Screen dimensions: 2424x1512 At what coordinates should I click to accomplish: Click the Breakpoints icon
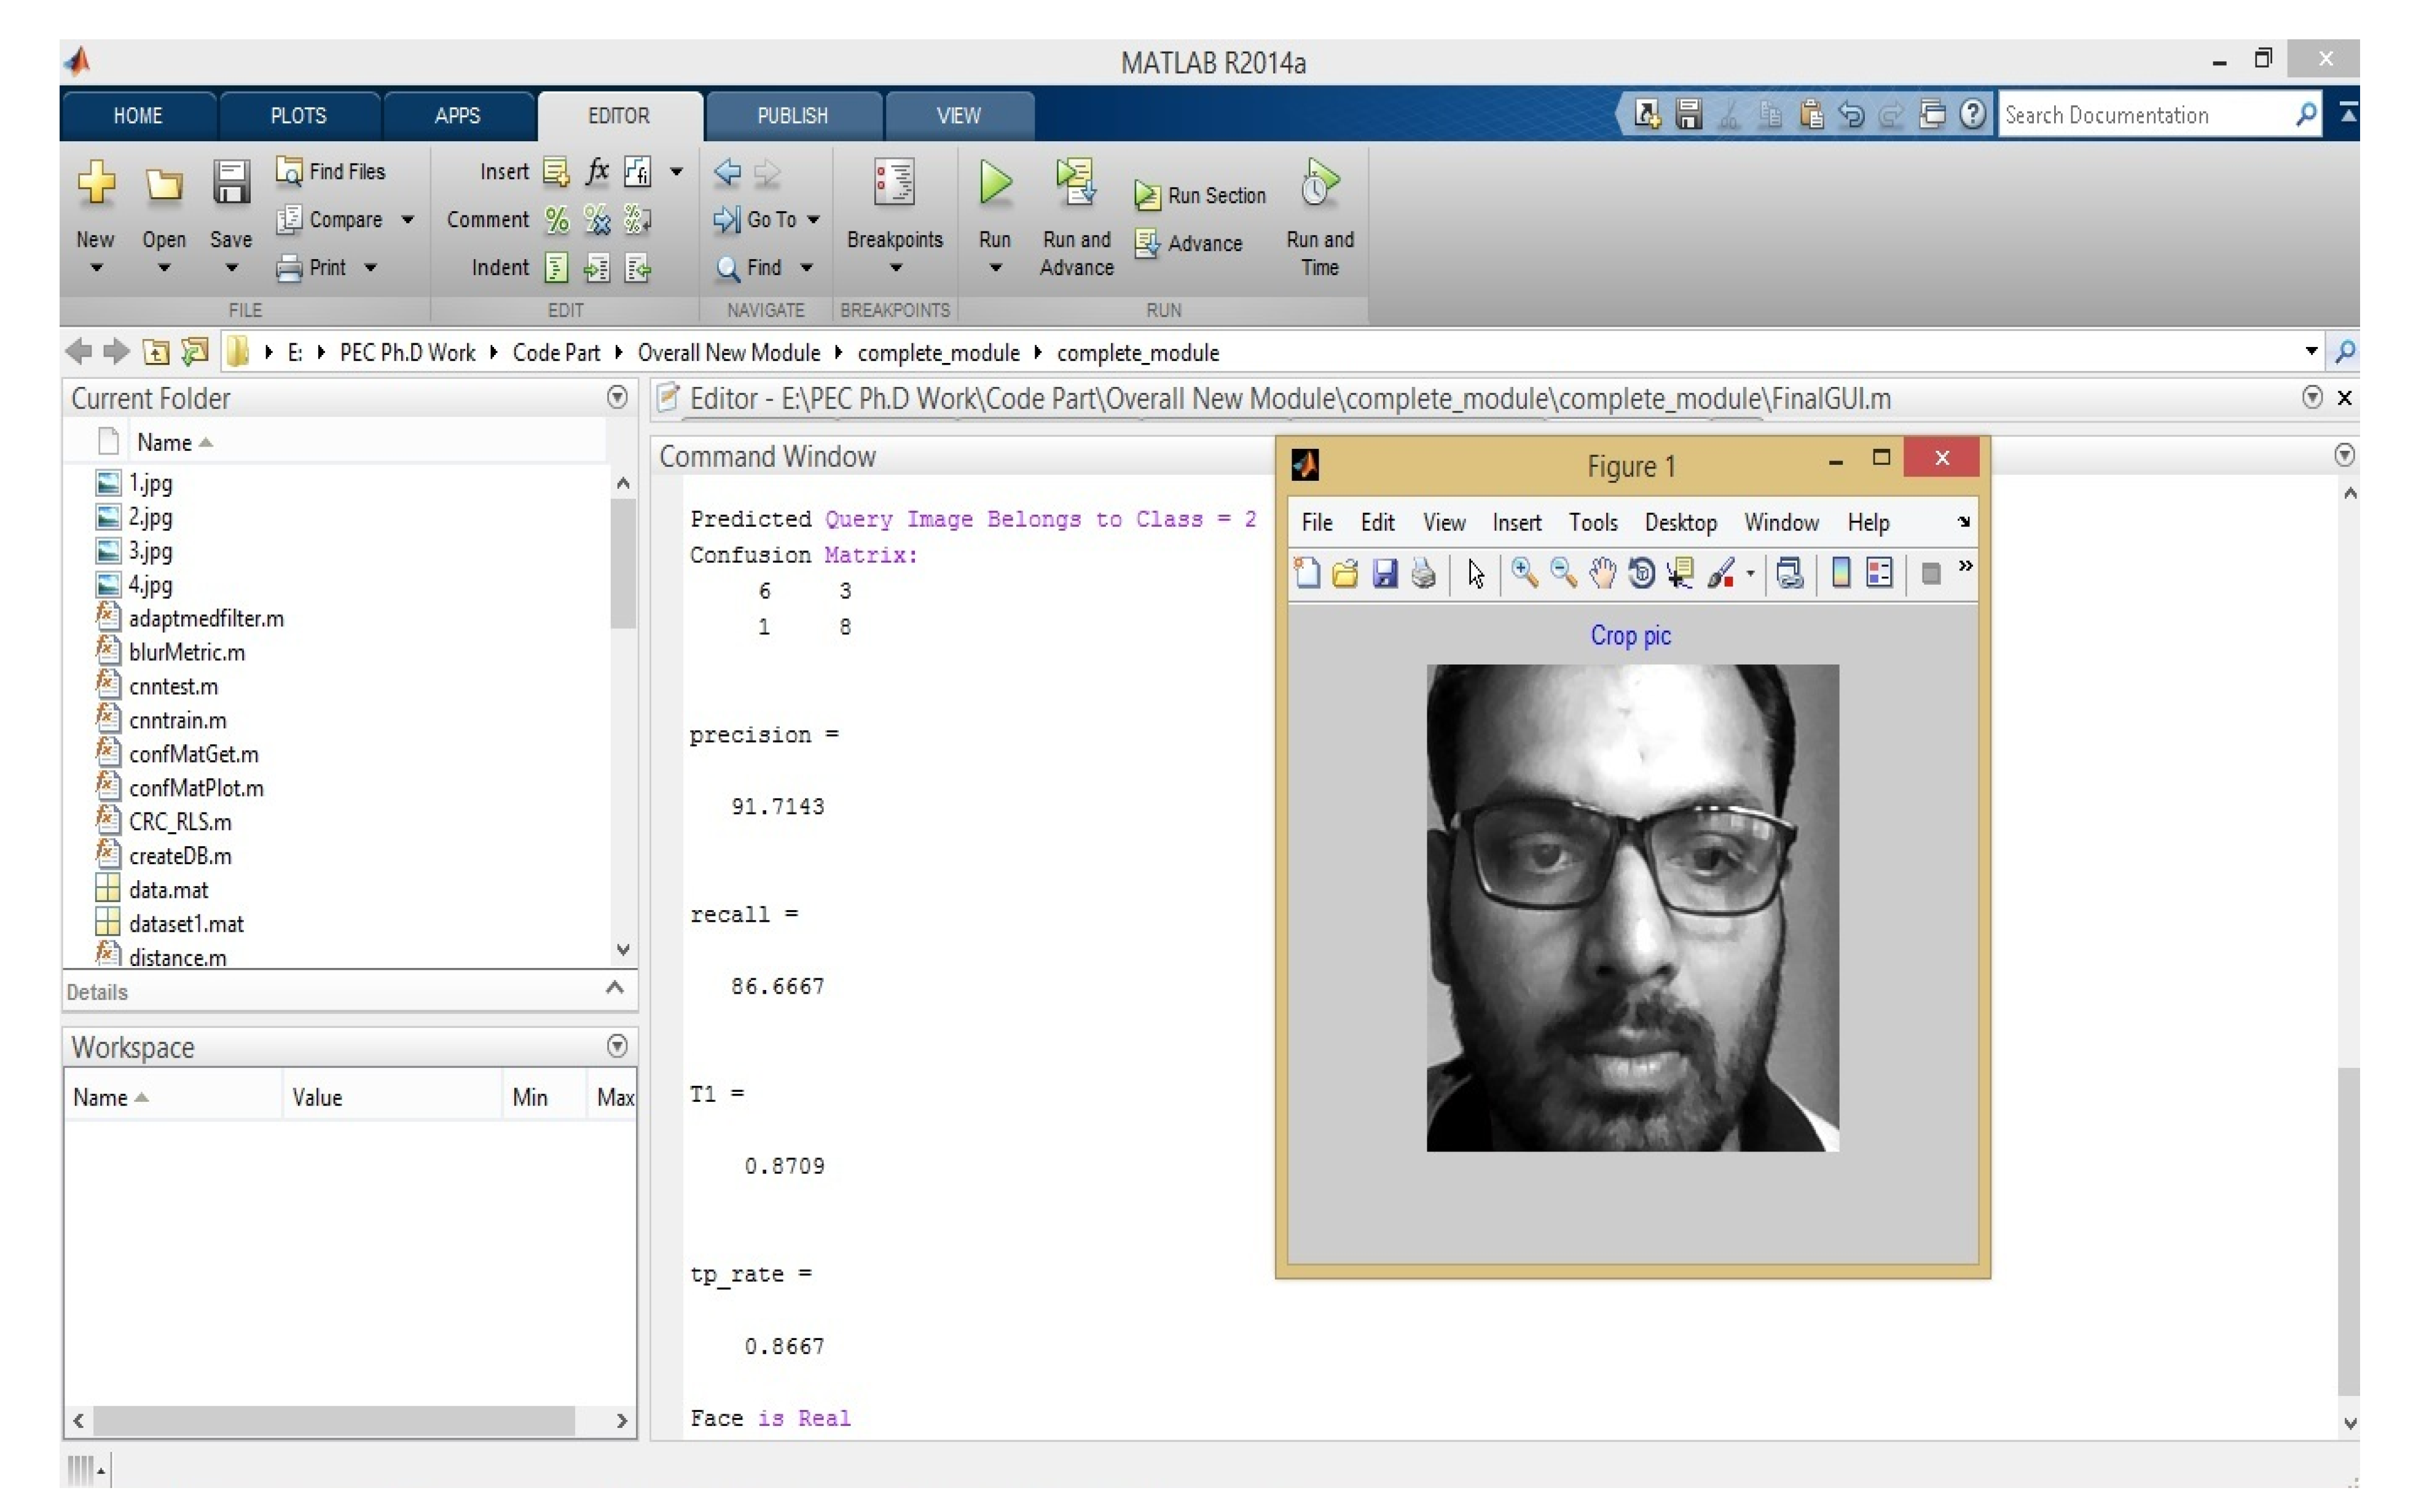point(893,182)
